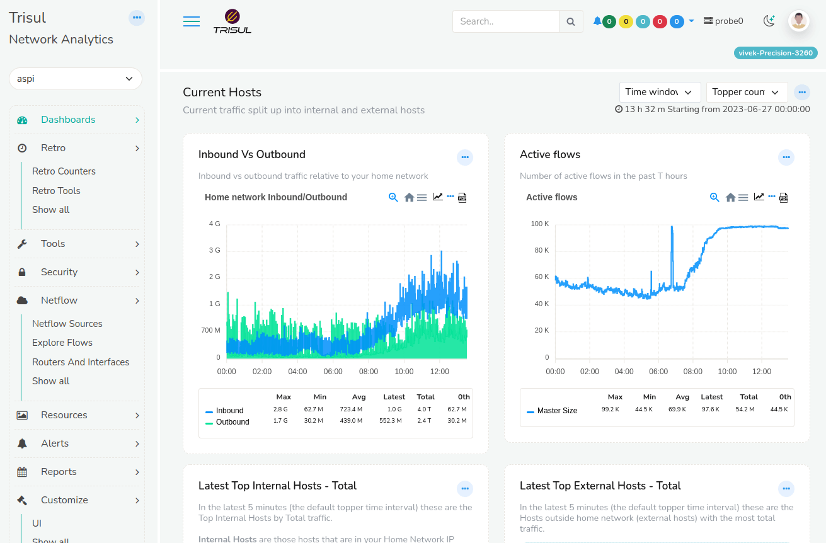Open the Time window dropdown
The height and width of the screenshot is (543, 826).
660,92
